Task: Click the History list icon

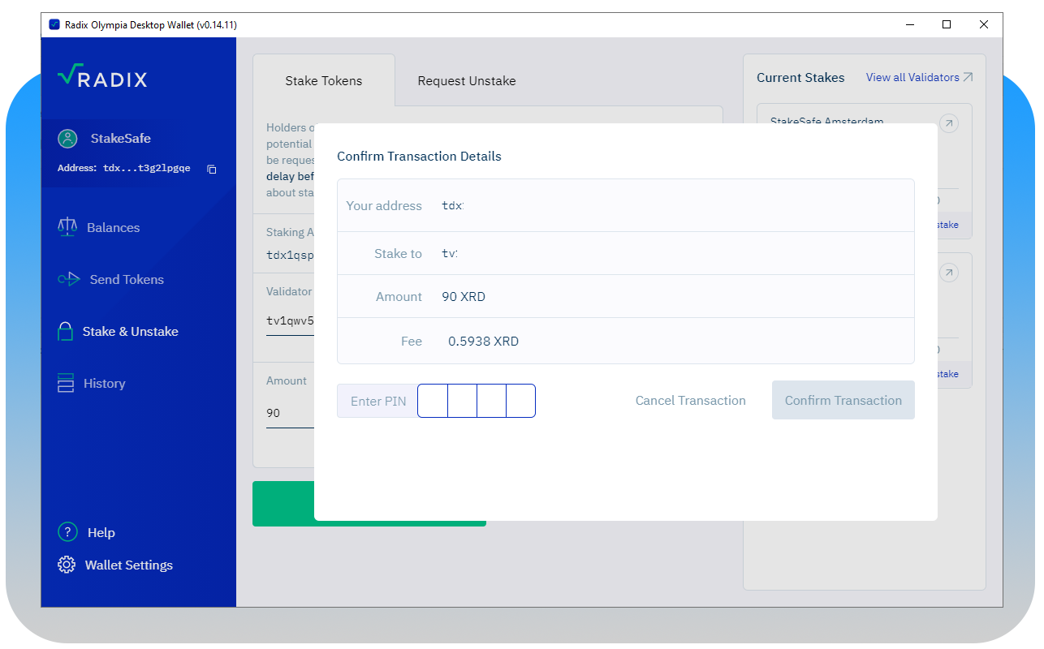Action: pos(66,383)
